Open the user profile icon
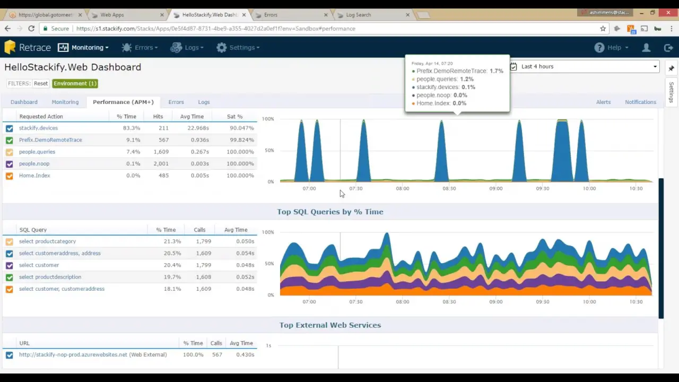The height and width of the screenshot is (382, 679). [646, 47]
